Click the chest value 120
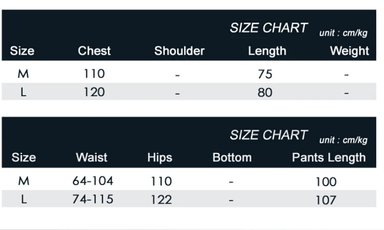 point(94,92)
